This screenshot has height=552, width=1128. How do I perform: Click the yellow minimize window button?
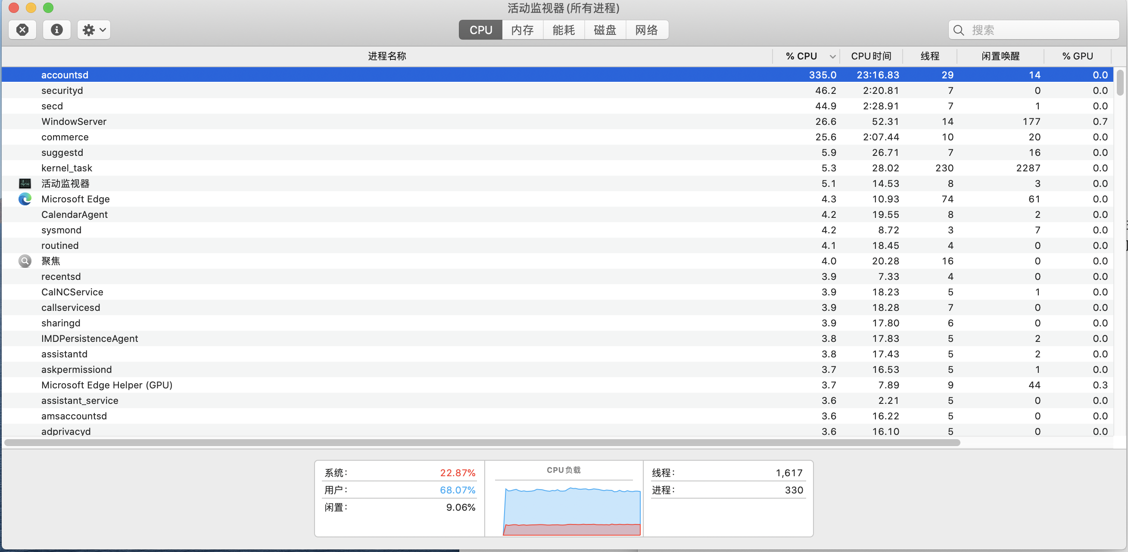coord(31,8)
